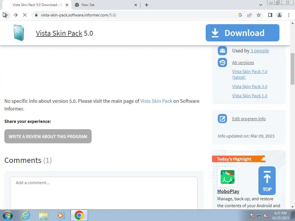Open the Chrome profile avatar
295x221 pixels.
[279, 15]
